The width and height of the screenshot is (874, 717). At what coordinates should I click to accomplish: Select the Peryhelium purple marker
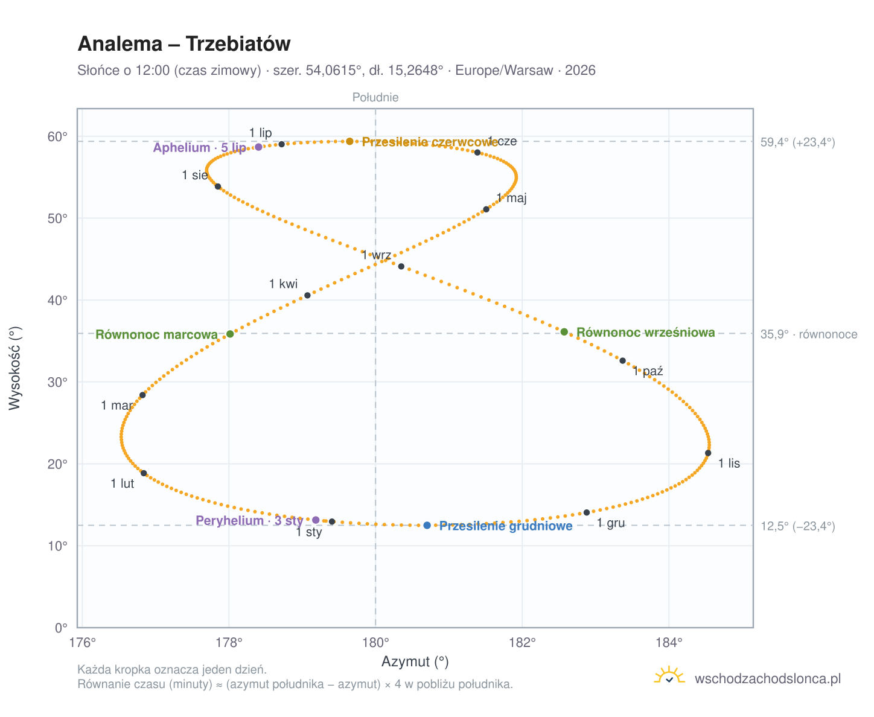pyautogui.click(x=316, y=520)
